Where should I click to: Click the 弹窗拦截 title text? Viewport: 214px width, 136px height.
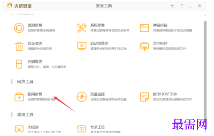click(160, 25)
